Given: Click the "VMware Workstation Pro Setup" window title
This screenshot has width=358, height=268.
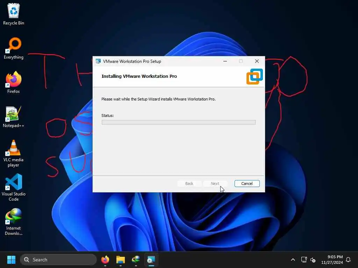Looking at the screenshot, I should pyautogui.click(x=132, y=61).
